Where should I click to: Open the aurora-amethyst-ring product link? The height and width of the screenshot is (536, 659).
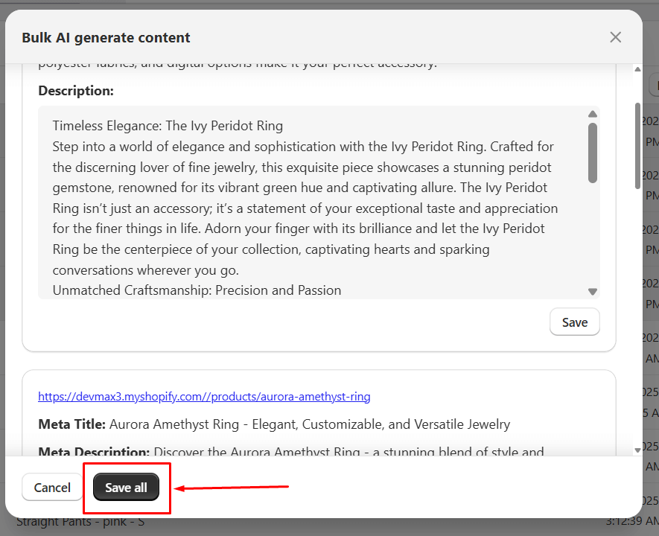coord(204,396)
